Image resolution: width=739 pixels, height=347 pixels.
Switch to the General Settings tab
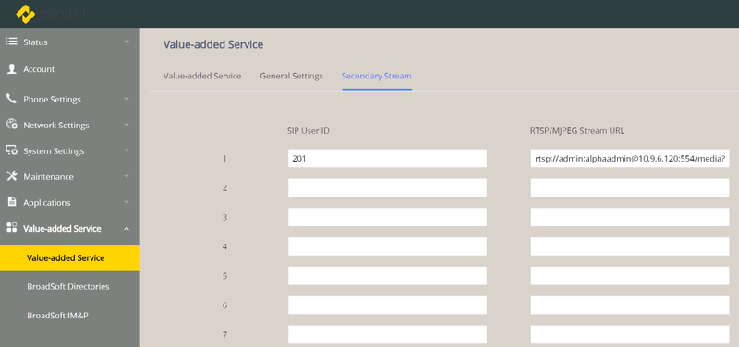pos(291,76)
